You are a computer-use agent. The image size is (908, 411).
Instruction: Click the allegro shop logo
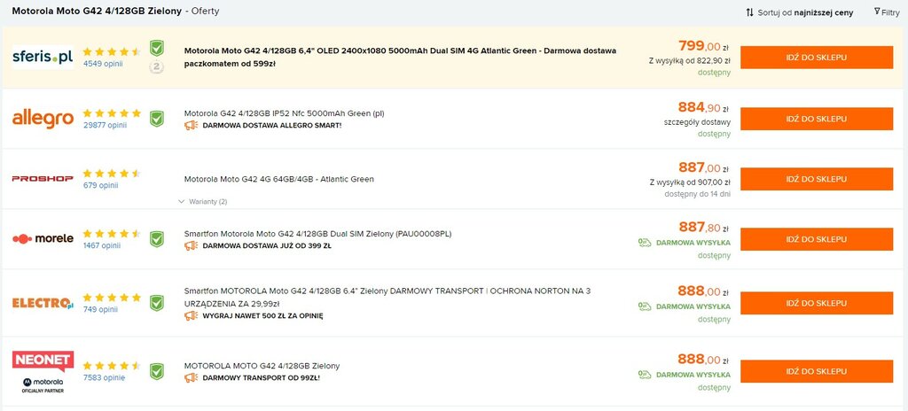point(43,119)
